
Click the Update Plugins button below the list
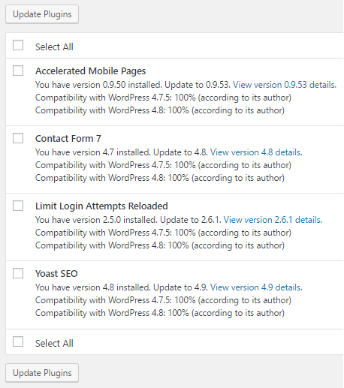pos(42,373)
